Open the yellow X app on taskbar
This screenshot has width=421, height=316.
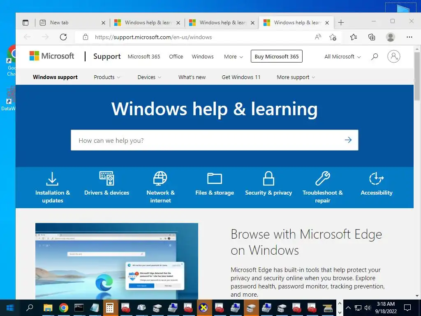coord(204,308)
